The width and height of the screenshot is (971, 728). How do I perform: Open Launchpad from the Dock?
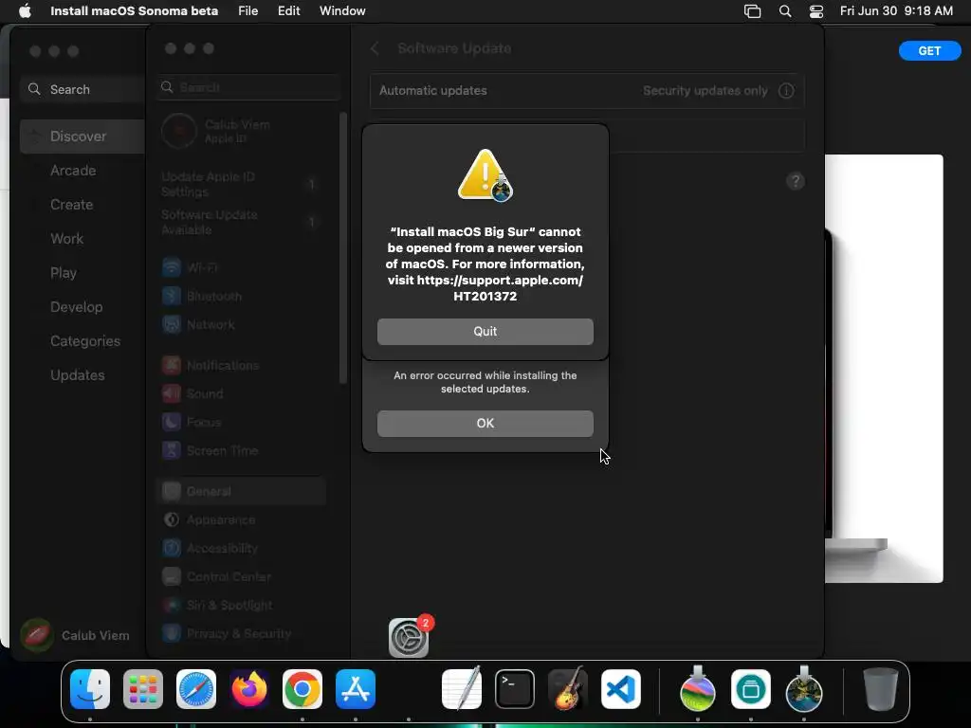click(x=143, y=689)
